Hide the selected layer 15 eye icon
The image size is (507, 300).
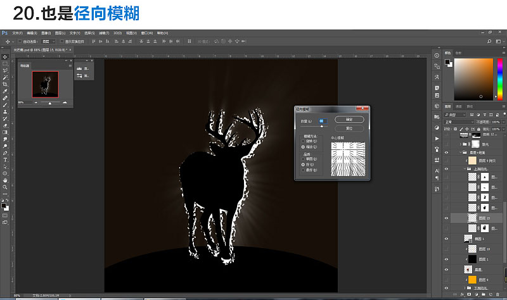(447, 218)
